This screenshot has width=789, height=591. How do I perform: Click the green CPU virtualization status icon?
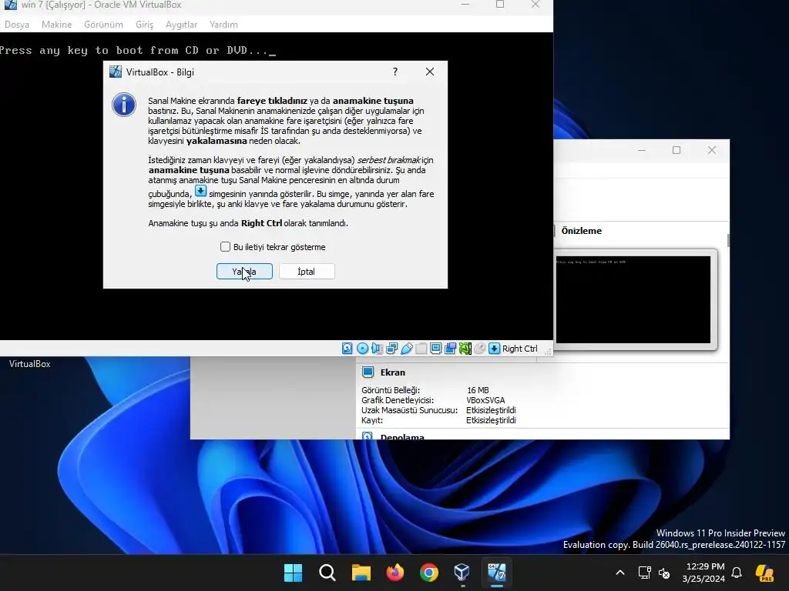465,349
